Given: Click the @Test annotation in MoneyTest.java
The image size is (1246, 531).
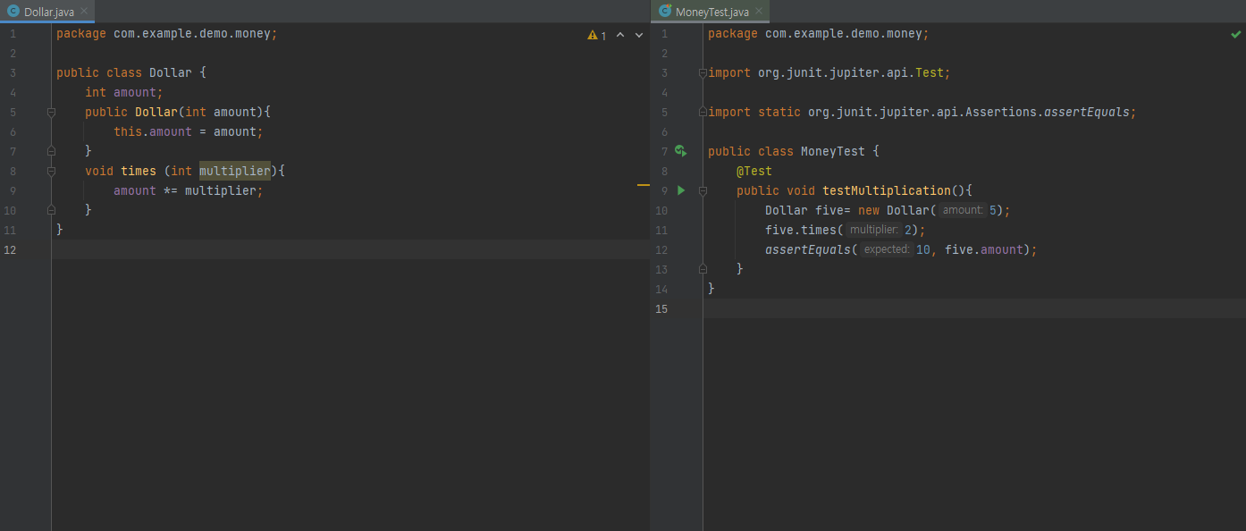Looking at the screenshot, I should click(754, 171).
